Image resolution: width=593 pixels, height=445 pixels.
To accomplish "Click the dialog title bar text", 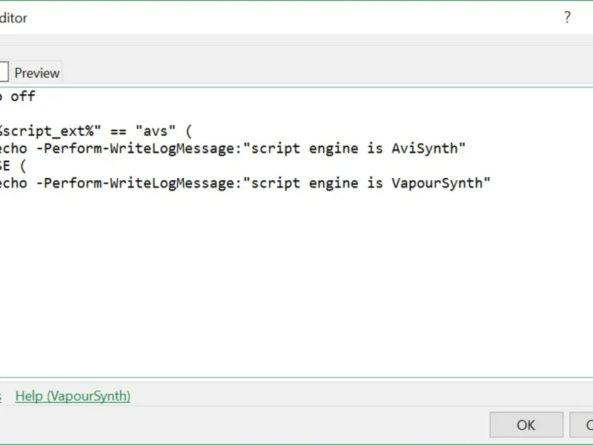I will click(x=13, y=18).
